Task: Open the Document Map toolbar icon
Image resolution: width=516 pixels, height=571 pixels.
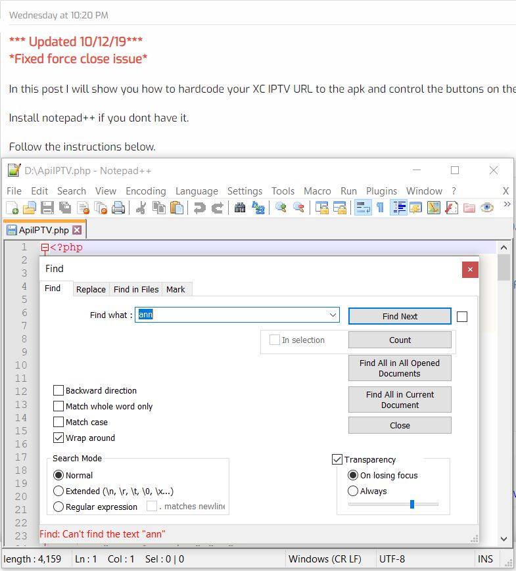Action: point(434,208)
